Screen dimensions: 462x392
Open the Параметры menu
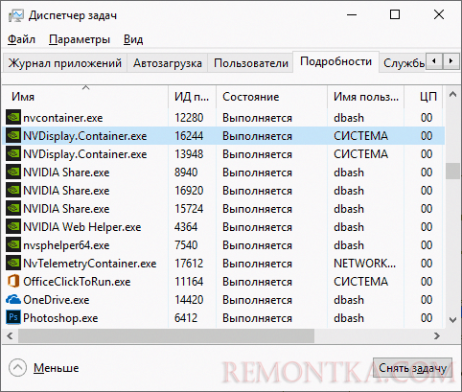pos(80,39)
